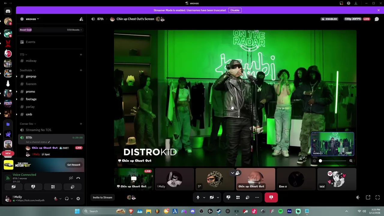Open the Events calendar entry
Image resolution: width=384 pixels, height=216 pixels.
tap(51, 42)
